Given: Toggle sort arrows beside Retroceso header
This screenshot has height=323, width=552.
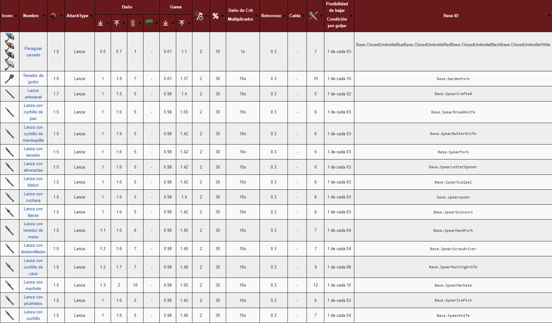Looking at the screenshot, I should 284,16.
